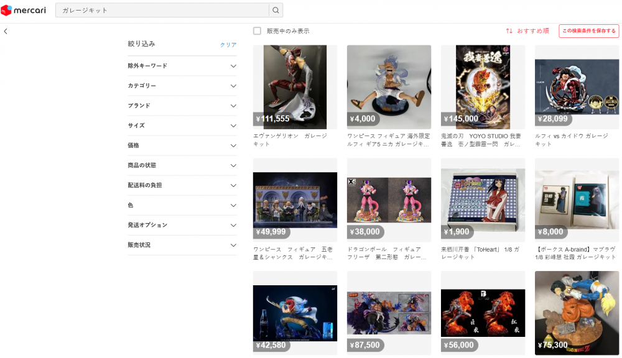The height and width of the screenshot is (358, 622).
Task: Expand the 除外キーワード filter
Action: pyautogui.click(x=182, y=66)
